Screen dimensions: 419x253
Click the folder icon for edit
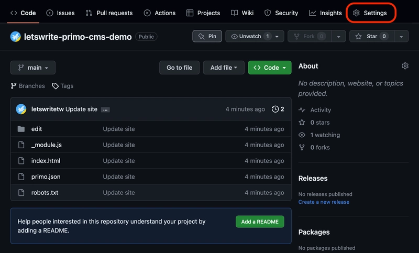click(x=21, y=129)
